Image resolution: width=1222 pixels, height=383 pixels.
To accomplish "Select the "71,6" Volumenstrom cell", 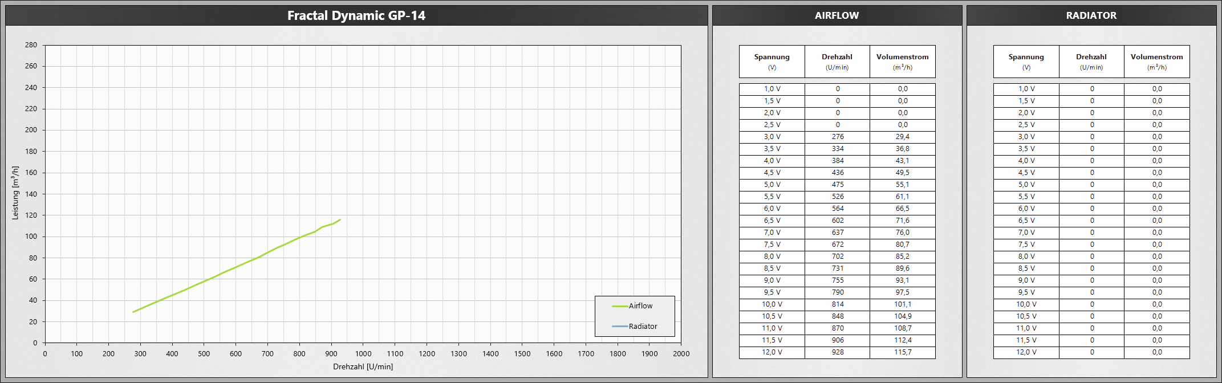I will [x=903, y=221].
